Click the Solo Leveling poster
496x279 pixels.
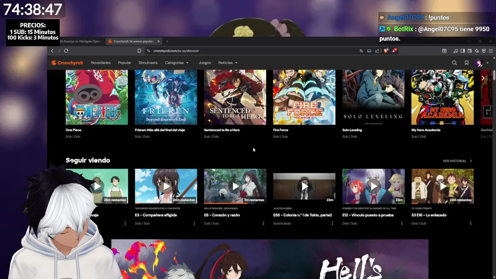pos(374,97)
